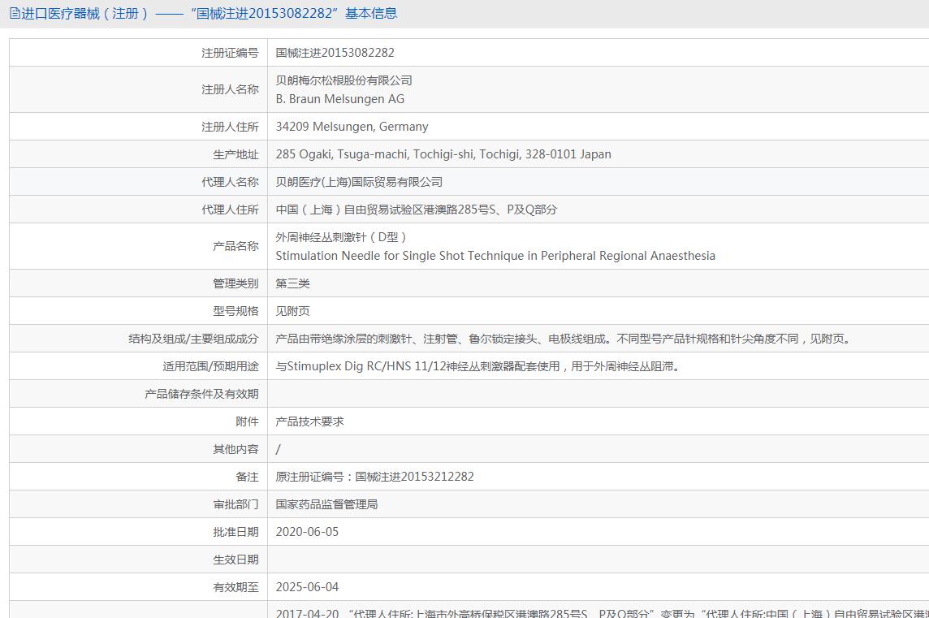Click expiry date value 2025-06-04
The width and height of the screenshot is (929, 618).
(307, 587)
